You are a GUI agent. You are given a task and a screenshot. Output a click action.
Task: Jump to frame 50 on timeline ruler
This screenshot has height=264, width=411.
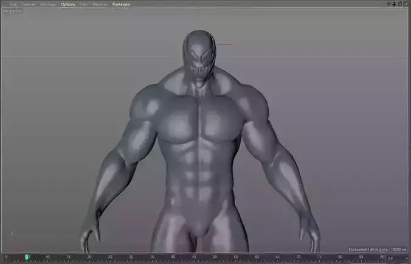[x=215, y=257]
